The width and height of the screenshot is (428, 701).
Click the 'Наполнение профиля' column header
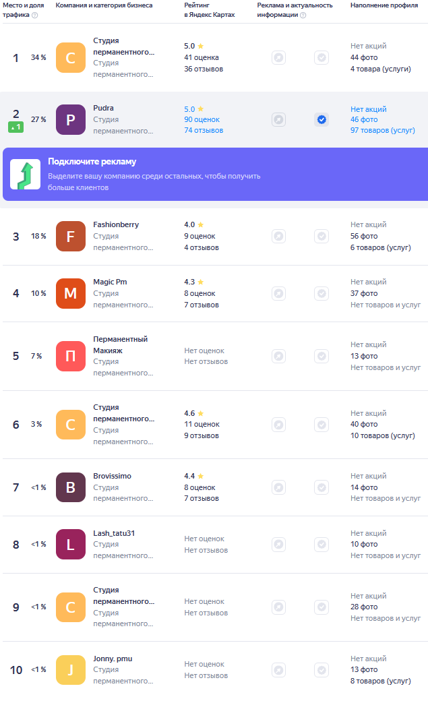tap(384, 5)
